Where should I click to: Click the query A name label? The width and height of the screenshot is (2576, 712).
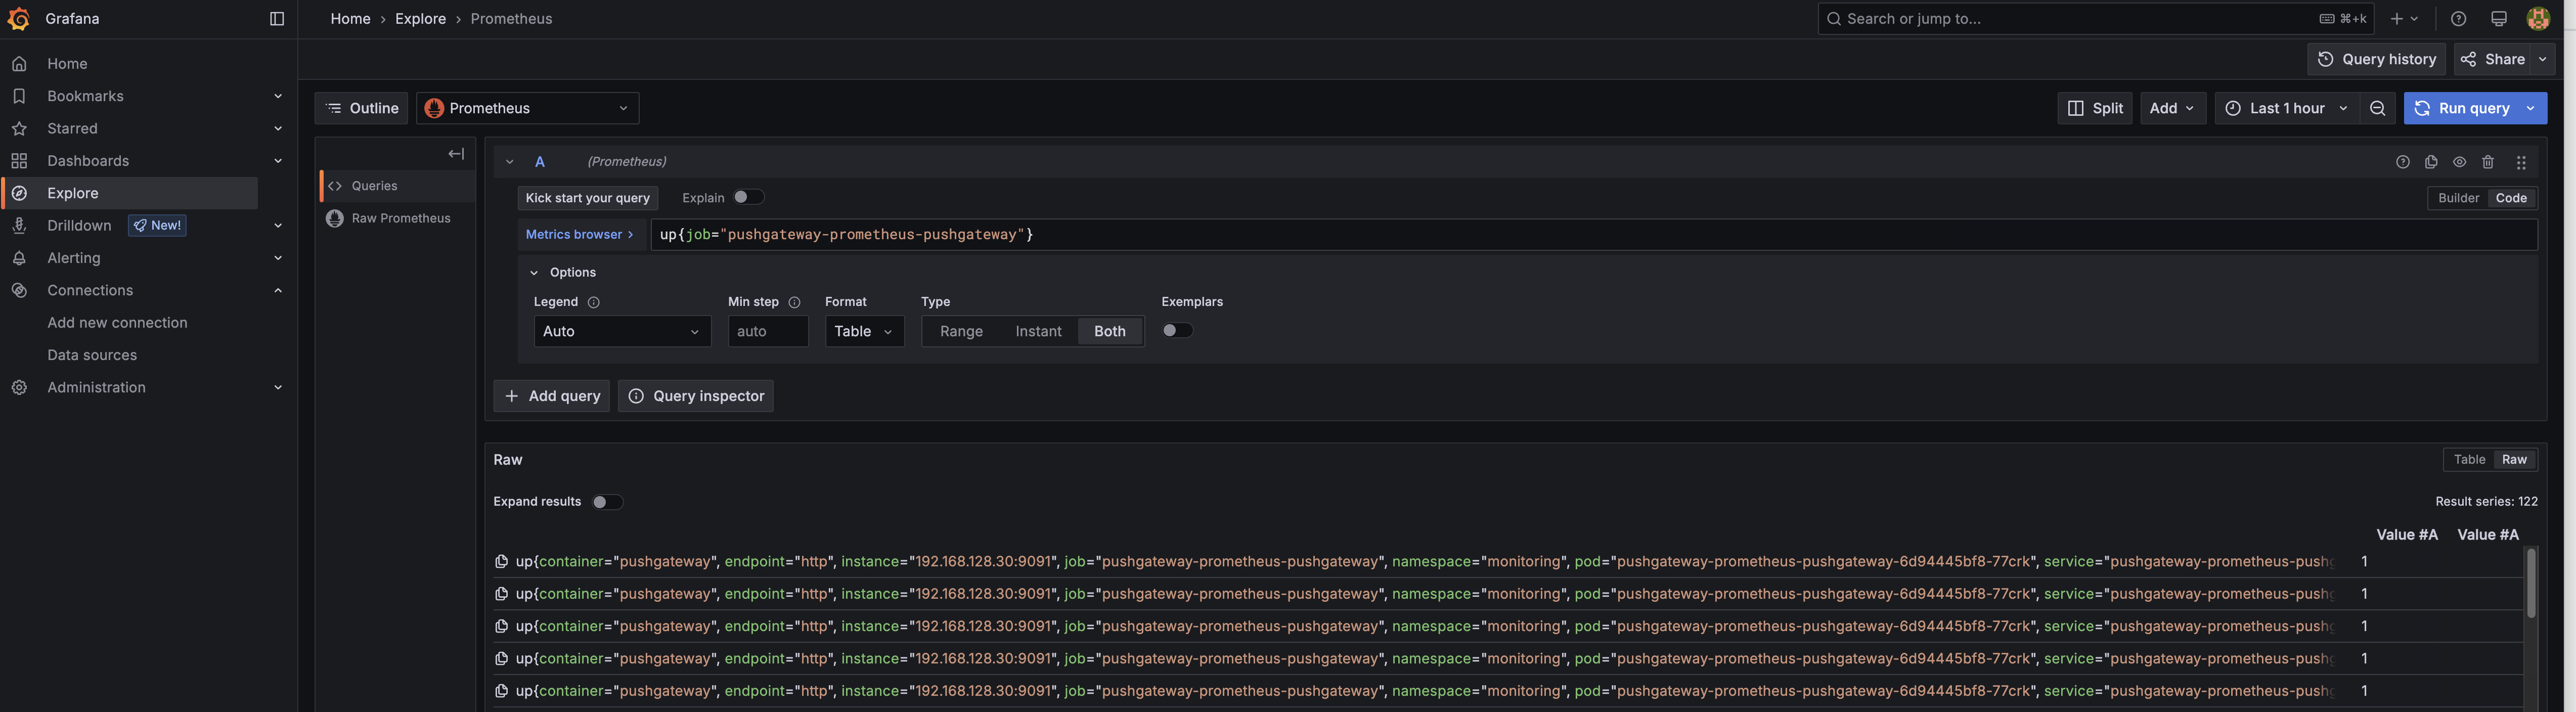(x=539, y=162)
